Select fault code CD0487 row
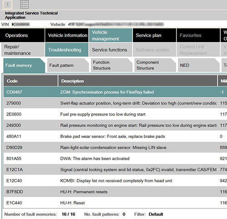Screen dimensions: 227x219 pyautogui.click(x=115, y=92)
